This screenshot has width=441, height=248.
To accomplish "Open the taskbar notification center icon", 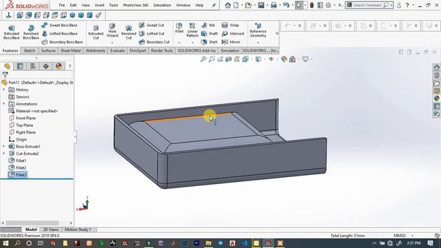I will coord(431,243).
